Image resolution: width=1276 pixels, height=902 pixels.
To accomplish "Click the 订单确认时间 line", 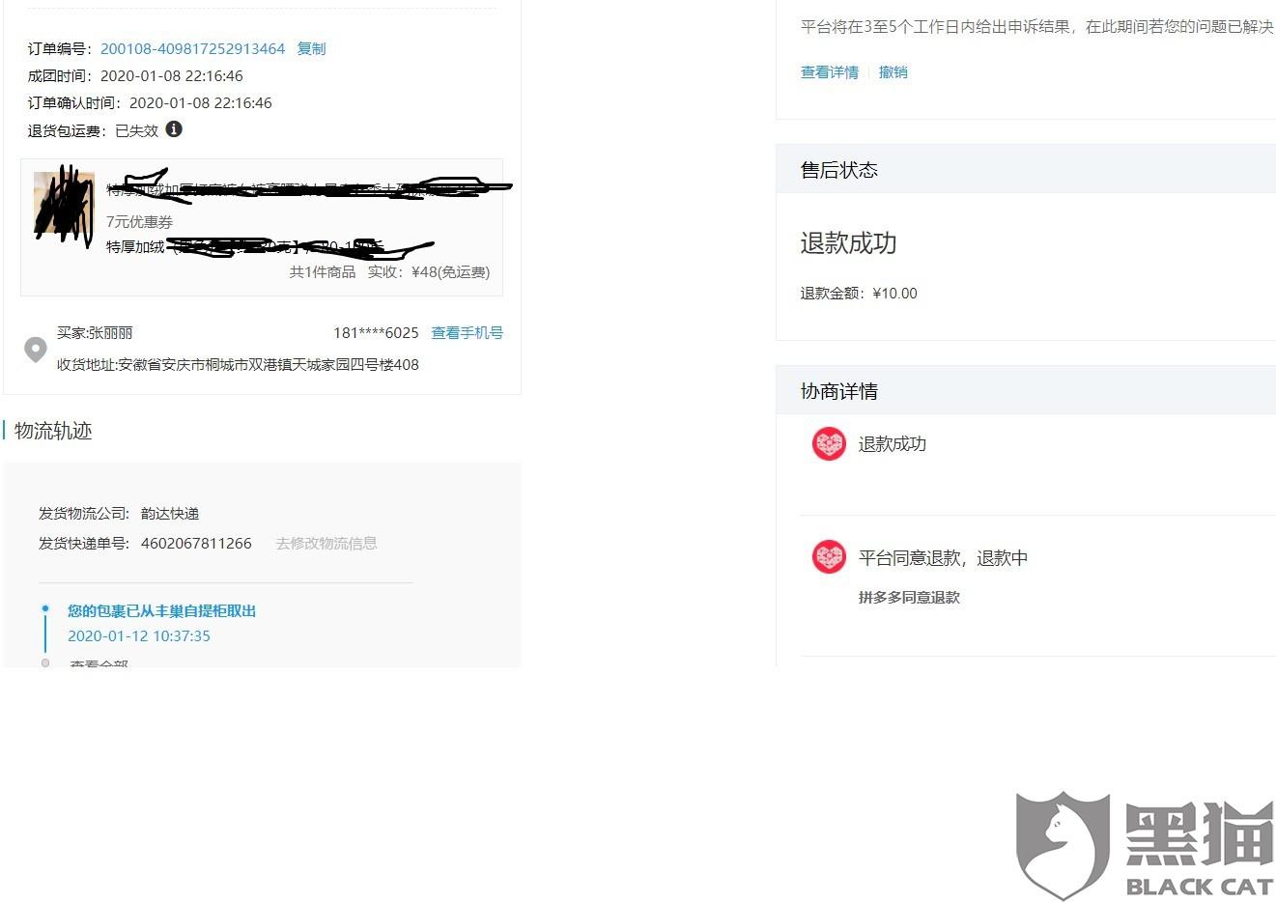I will [150, 103].
